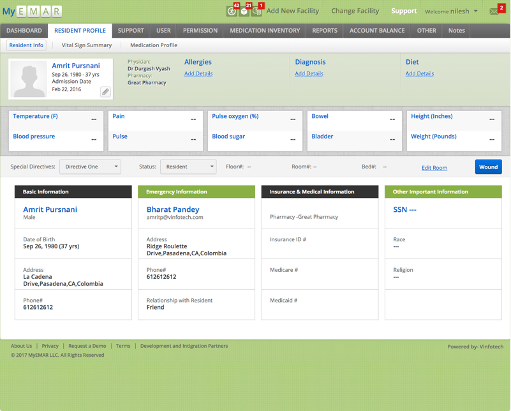Open the mail envelope icon
The height and width of the screenshot is (411, 511).
click(494, 11)
